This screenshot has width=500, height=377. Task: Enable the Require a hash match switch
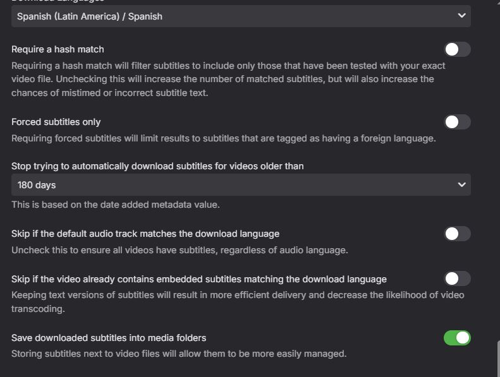pyautogui.click(x=457, y=49)
